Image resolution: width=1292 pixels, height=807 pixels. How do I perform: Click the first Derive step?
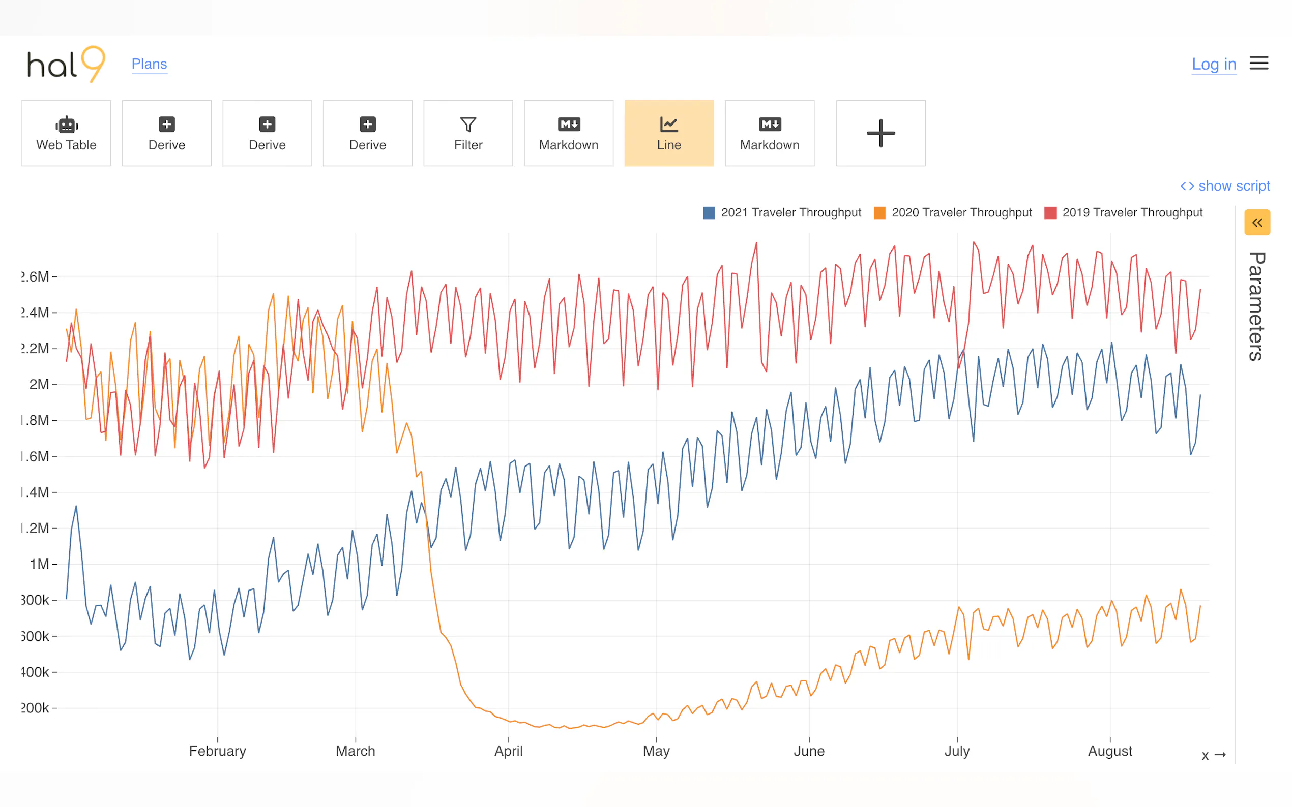167,133
